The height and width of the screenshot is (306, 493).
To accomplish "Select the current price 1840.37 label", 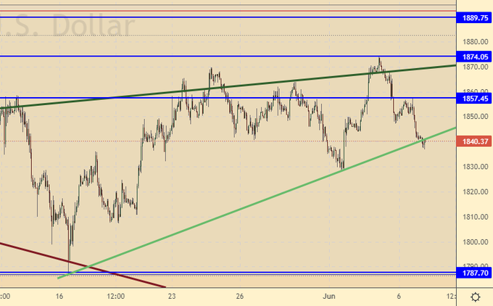I will point(475,141).
